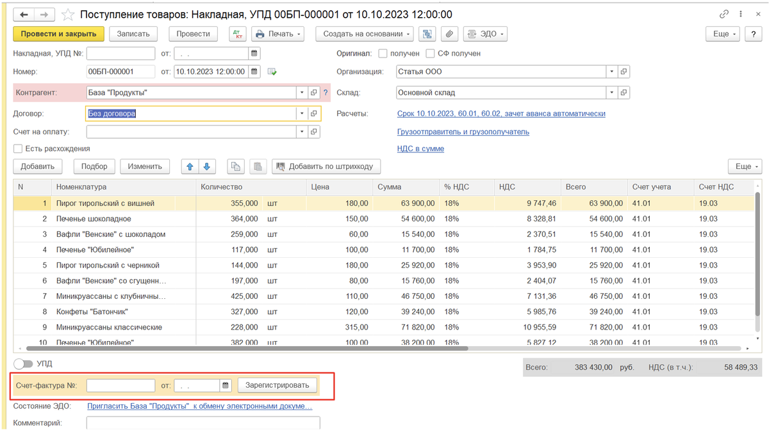Switch on the УПД toggle
Image resolution: width=769 pixels, height=430 pixels.
click(23, 363)
